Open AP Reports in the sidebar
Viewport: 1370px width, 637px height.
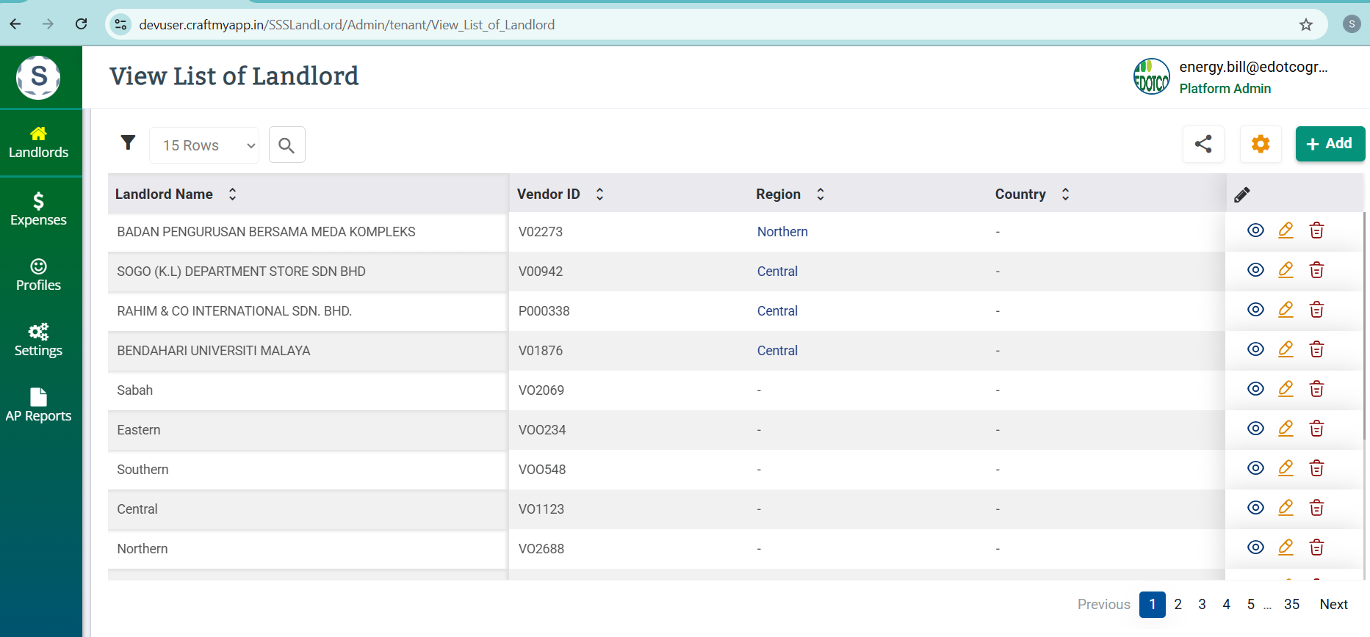click(x=39, y=406)
